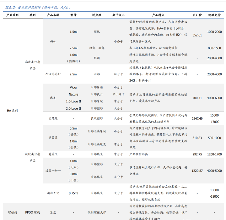Click the 面部保湿 indication cell
Image resolution: width=226 pixels, height=220 pixels.
point(97,87)
